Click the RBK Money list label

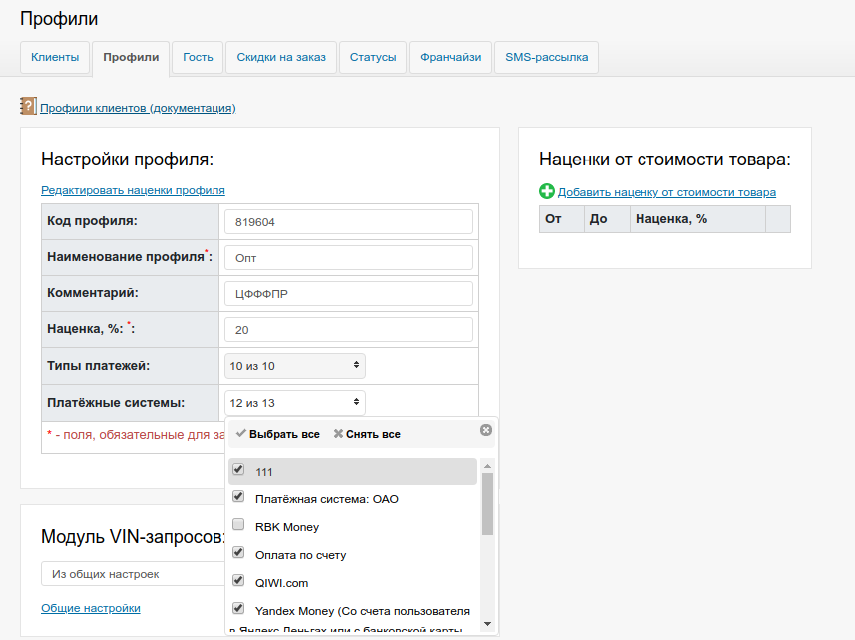[286, 527]
